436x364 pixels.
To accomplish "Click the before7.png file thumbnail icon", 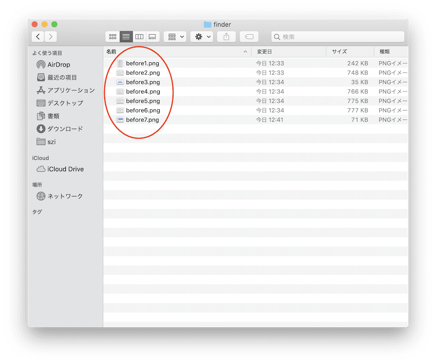I will pyautogui.click(x=120, y=120).
